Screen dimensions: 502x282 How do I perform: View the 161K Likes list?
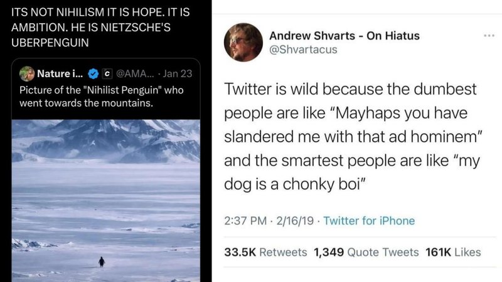point(453,252)
